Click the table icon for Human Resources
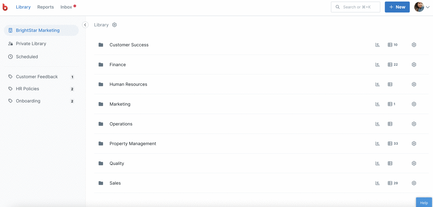Viewport: 433px width, 207px height. coord(390,84)
